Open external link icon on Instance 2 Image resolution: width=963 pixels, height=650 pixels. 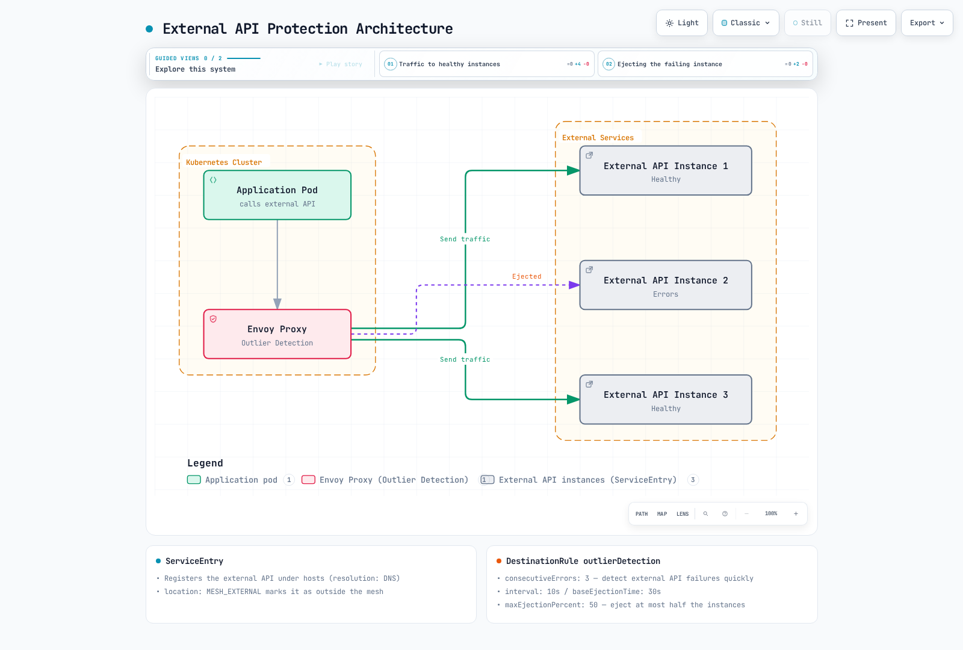[x=589, y=270]
